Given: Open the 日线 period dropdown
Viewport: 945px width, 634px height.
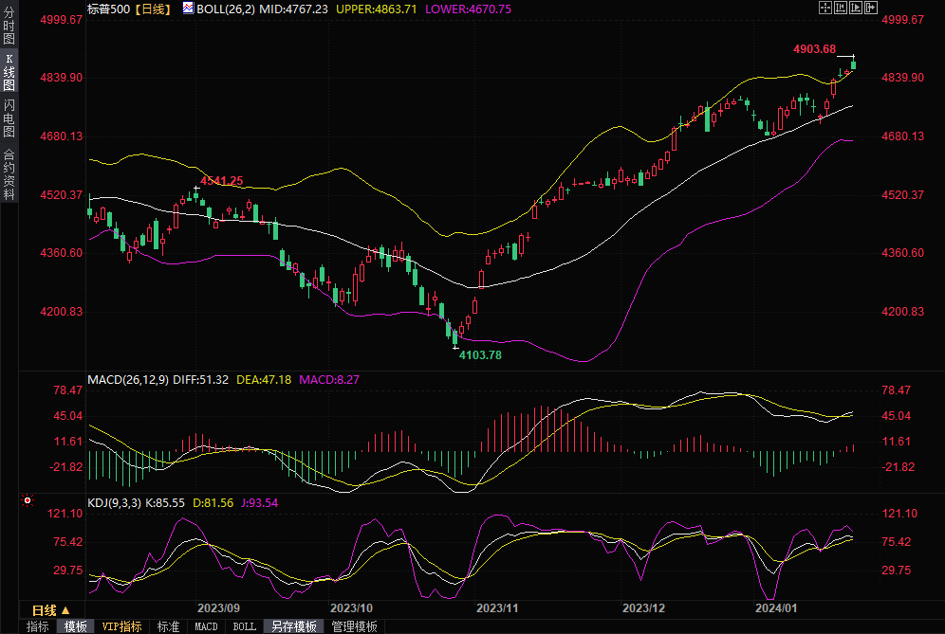Looking at the screenshot, I should coord(50,609).
